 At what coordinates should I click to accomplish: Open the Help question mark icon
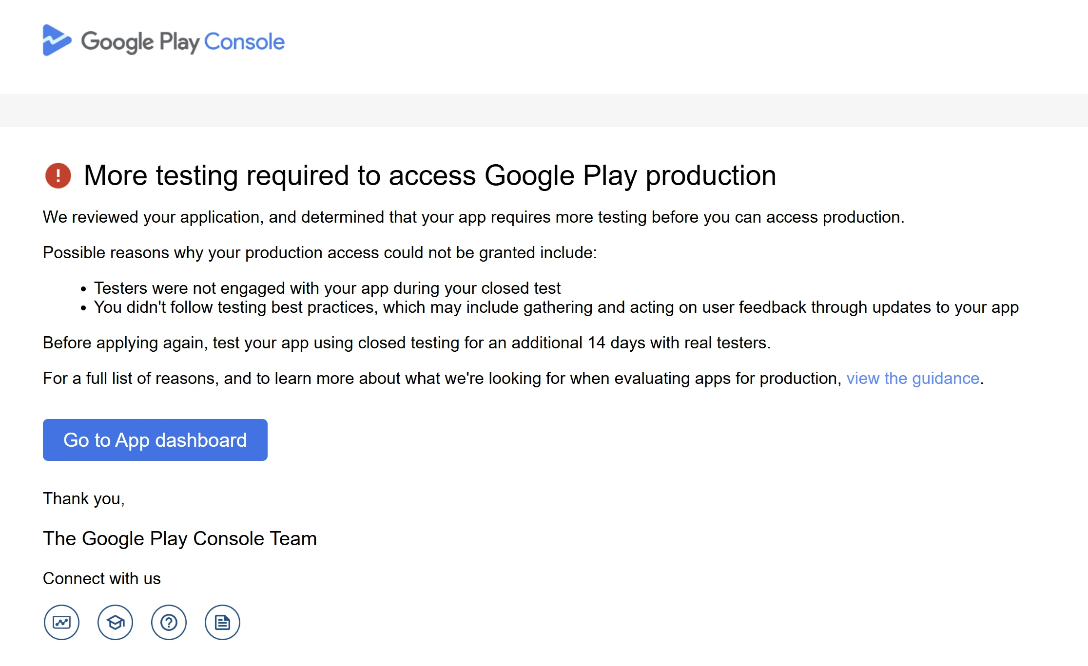(x=169, y=622)
